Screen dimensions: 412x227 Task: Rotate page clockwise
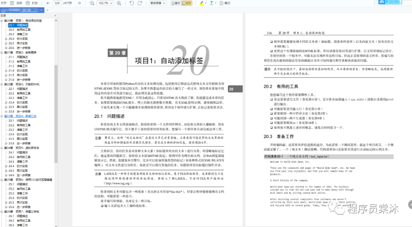(140, 3)
